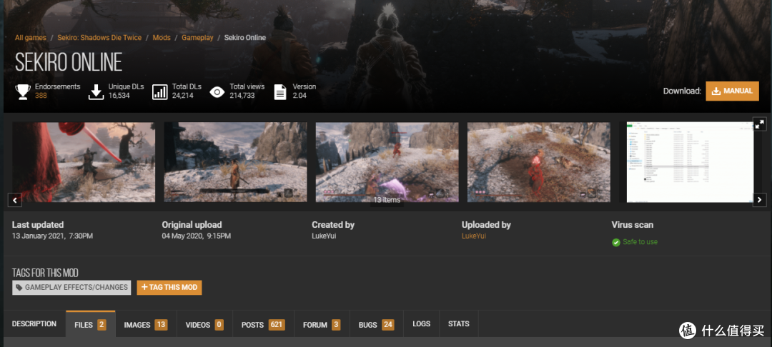Click the 13 items gallery label
772x347 pixels.
(387, 200)
